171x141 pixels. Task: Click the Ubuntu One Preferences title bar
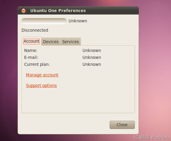pos(78,11)
